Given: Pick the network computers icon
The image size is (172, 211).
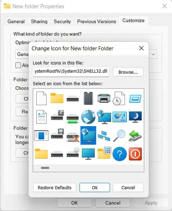Looking at the screenshot, I should click(104, 136).
